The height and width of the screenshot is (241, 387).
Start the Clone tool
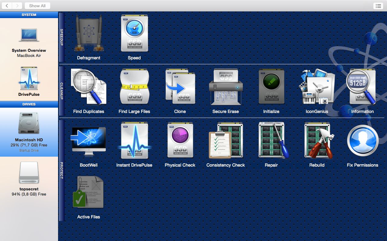tap(180, 91)
